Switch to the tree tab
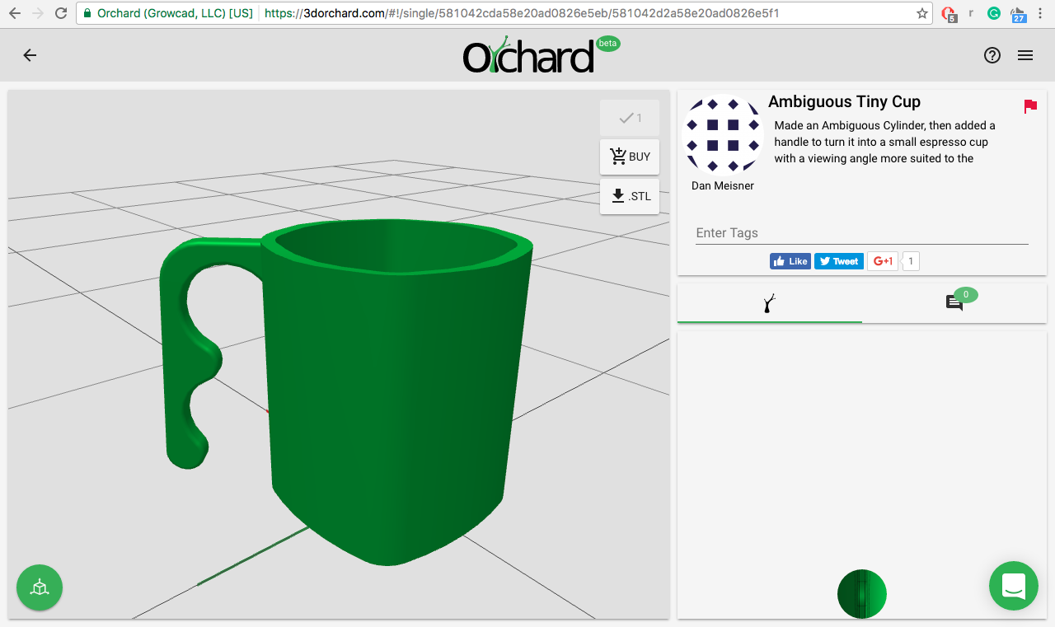This screenshot has width=1055, height=627. [770, 303]
